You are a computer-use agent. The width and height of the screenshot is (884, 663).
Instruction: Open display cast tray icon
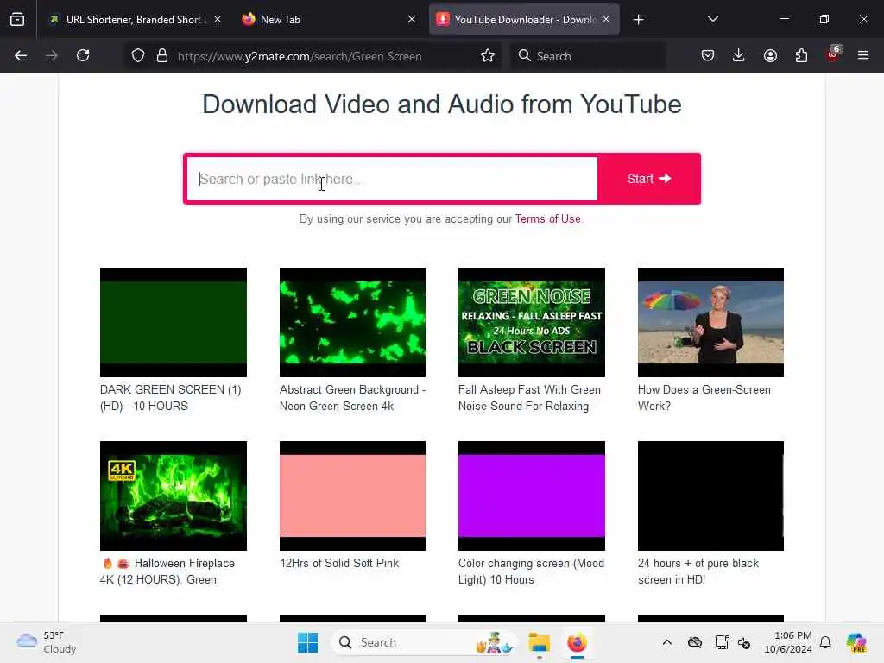(722, 642)
